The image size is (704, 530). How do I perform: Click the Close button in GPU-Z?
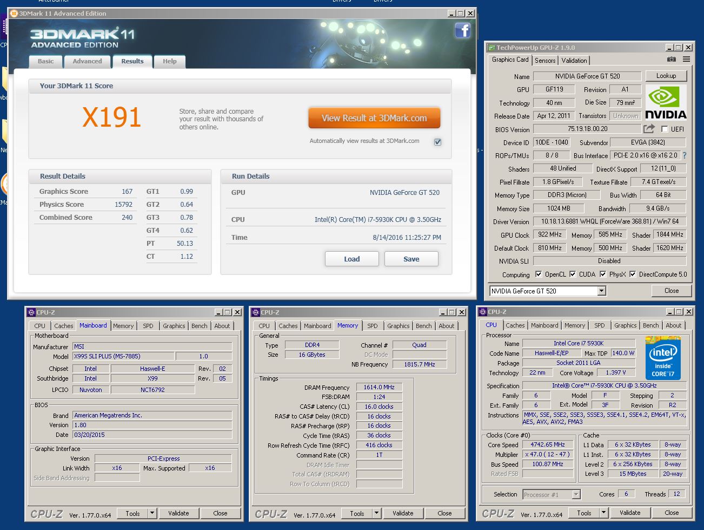672,291
